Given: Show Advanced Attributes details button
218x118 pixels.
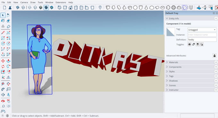Looking at the screenshot, I should point(214,55).
